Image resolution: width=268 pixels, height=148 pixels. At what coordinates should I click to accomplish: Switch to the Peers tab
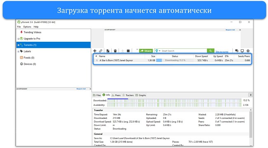(x=116, y=95)
